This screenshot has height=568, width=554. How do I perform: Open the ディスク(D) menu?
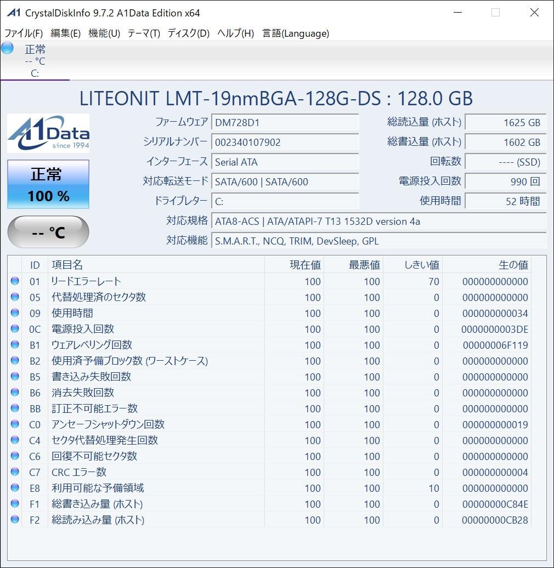click(x=188, y=33)
